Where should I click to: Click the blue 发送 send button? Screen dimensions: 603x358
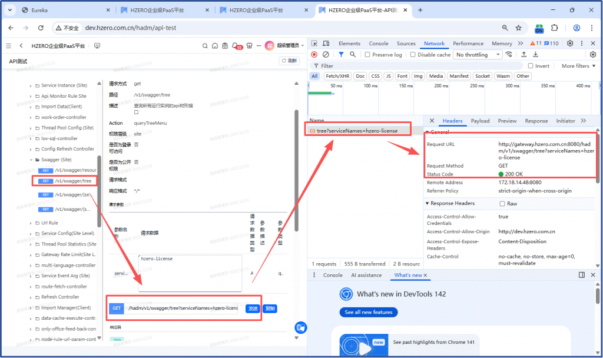click(251, 309)
